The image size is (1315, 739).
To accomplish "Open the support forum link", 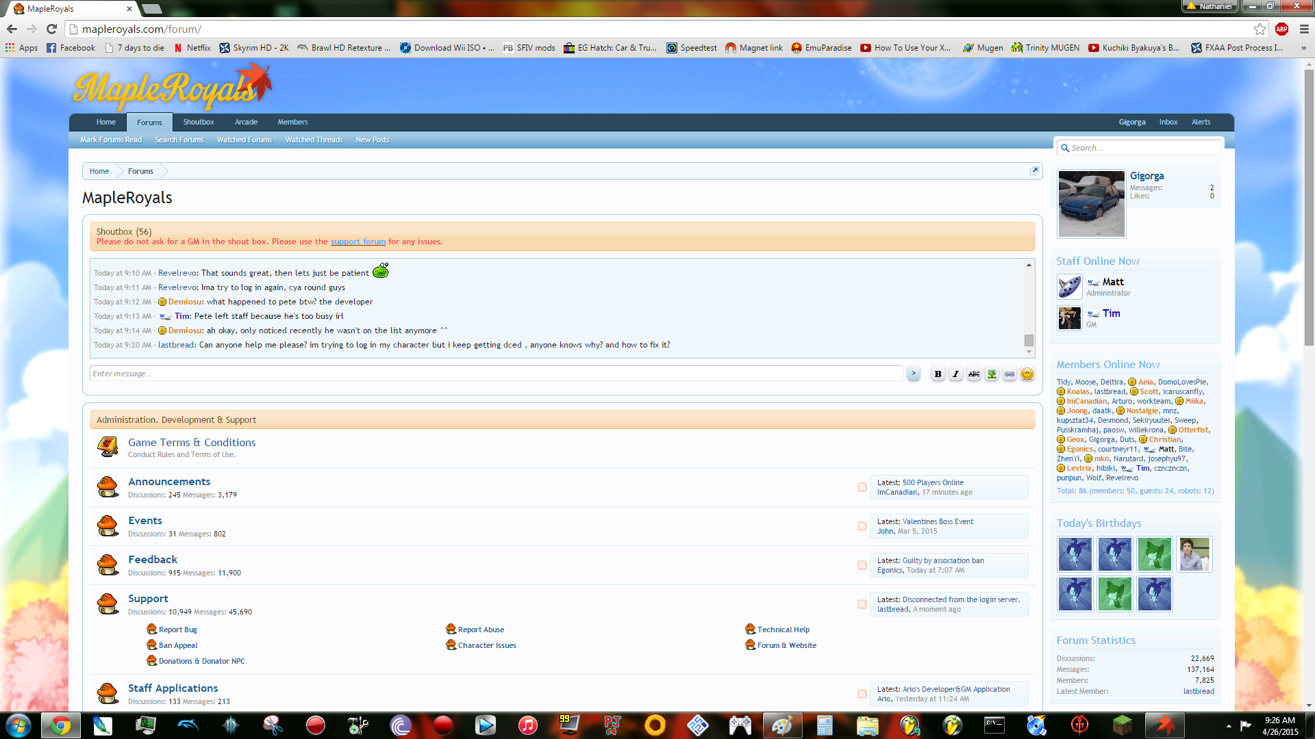I will (x=358, y=242).
